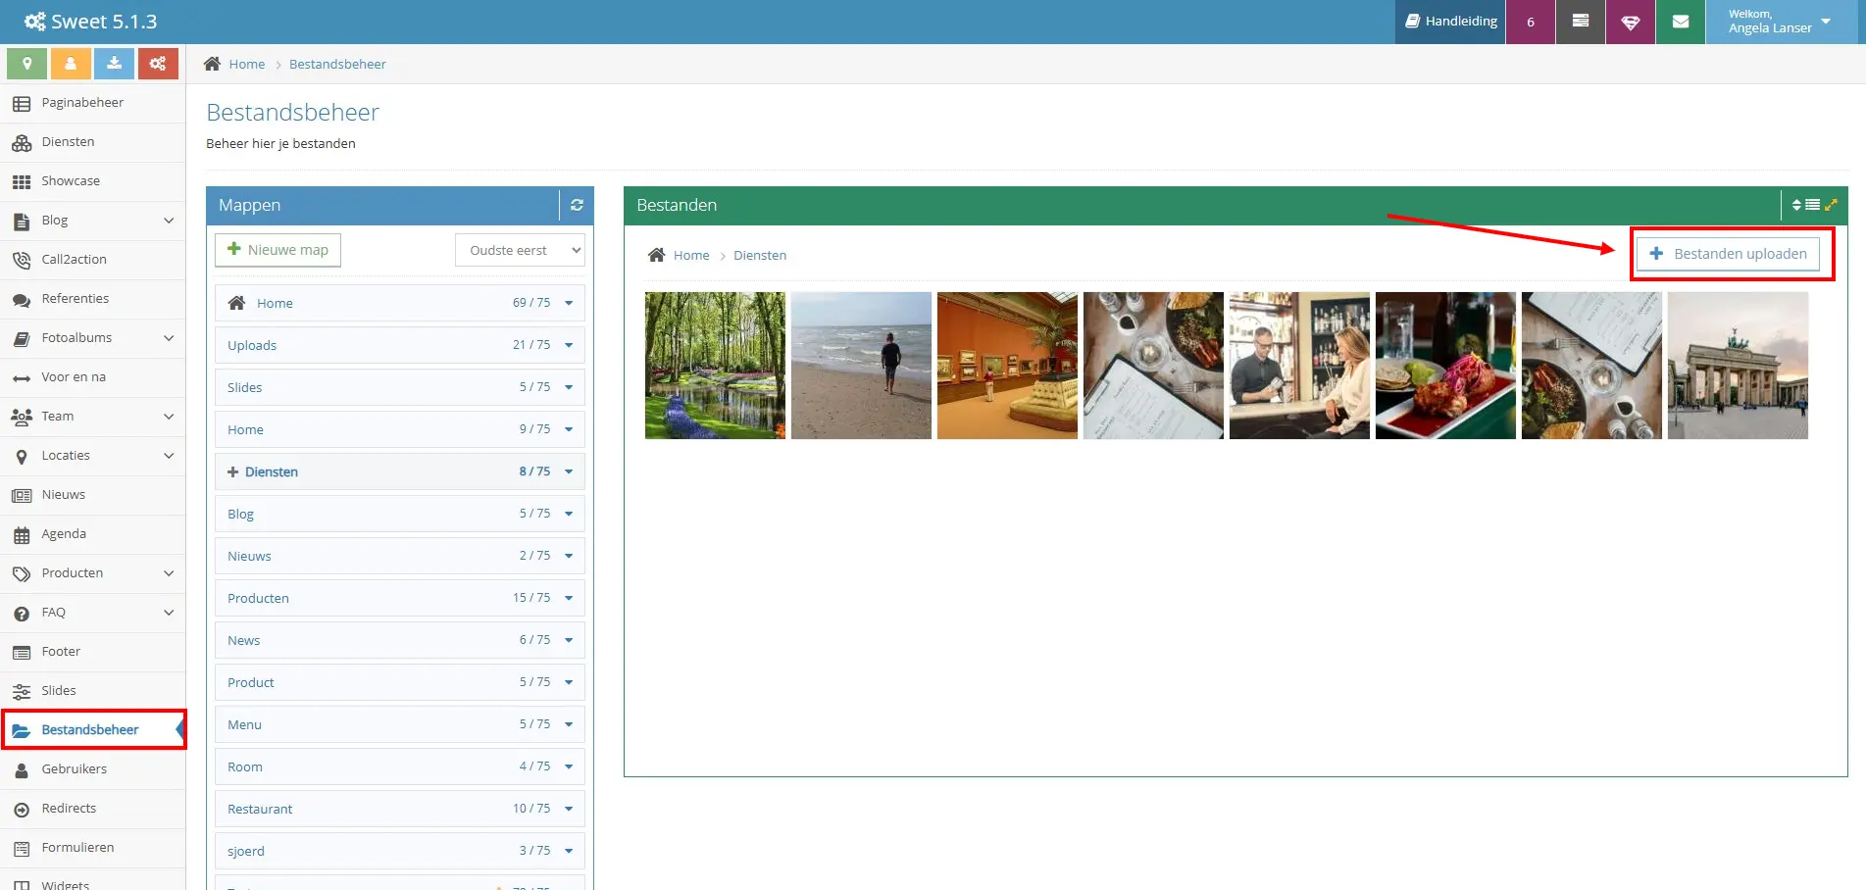Open Gebruikers in sidebar
The width and height of the screenshot is (1866, 890).
pyautogui.click(x=93, y=769)
